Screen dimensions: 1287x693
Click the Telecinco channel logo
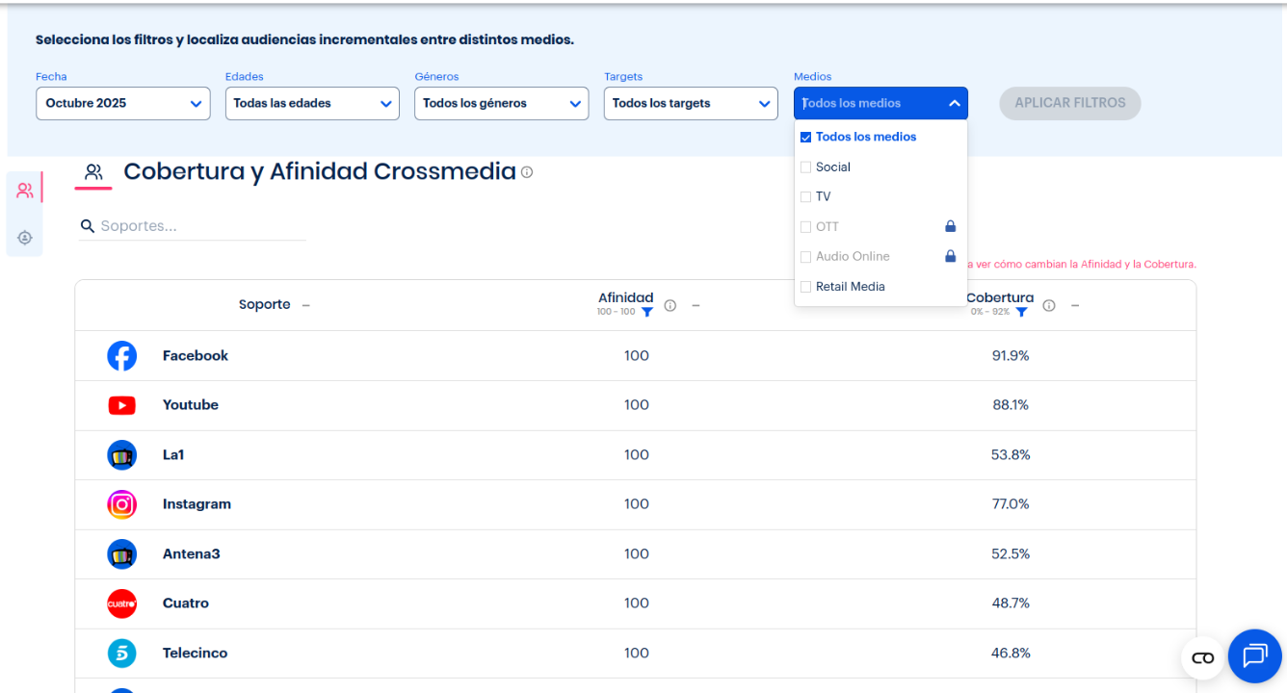pos(121,654)
